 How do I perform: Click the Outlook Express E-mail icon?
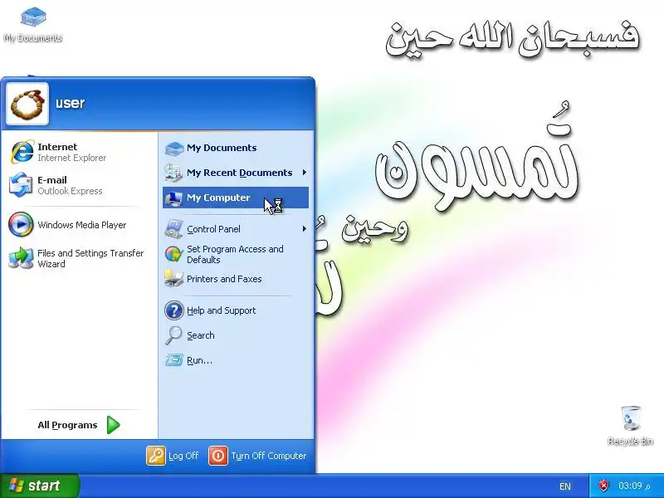(x=21, y=185)
